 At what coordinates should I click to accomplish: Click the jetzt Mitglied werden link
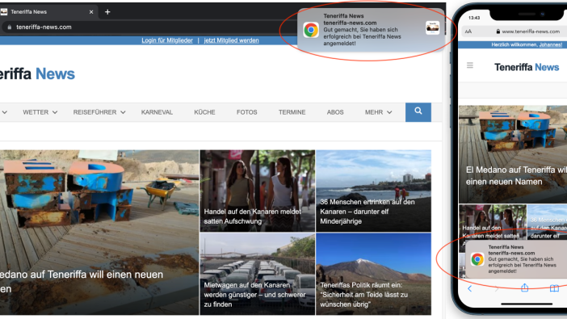(x=232, y=40)
